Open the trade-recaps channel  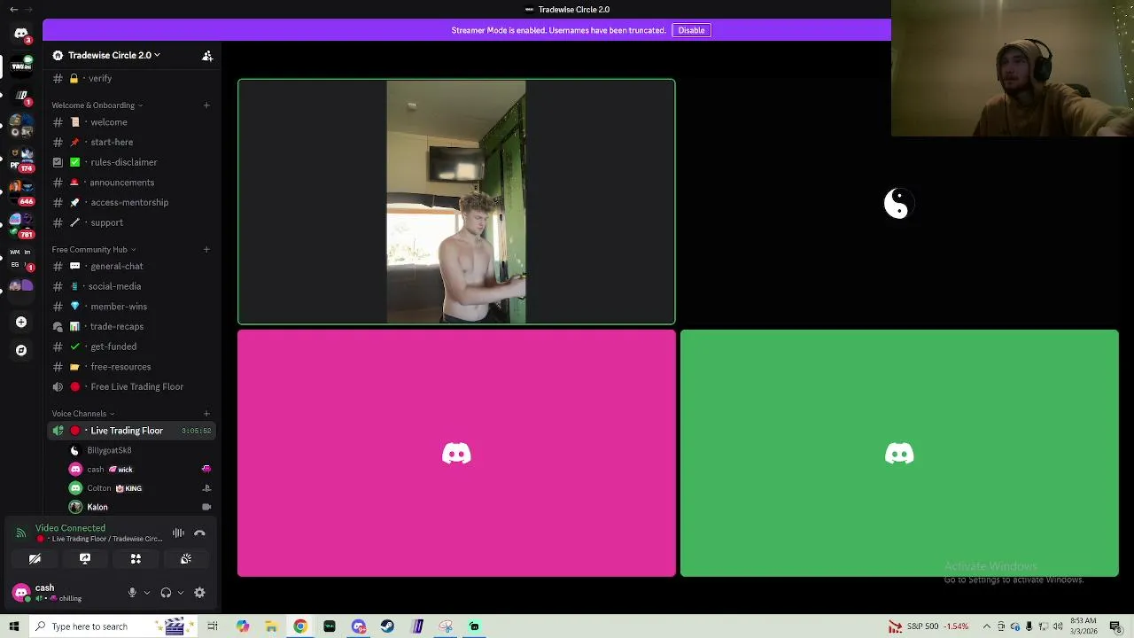[x=131, y=326]
